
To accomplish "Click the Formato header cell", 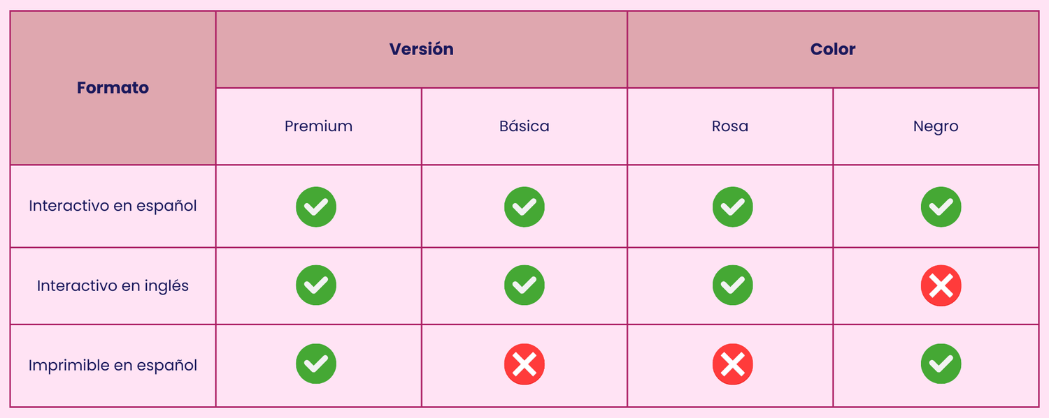I will 113,88.
